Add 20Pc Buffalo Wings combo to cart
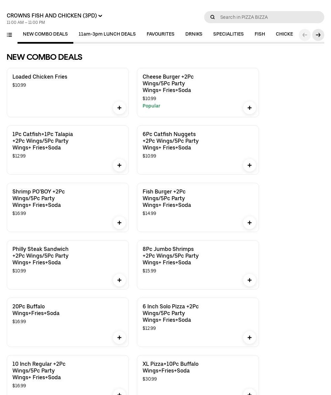 [x=119, y=338]
